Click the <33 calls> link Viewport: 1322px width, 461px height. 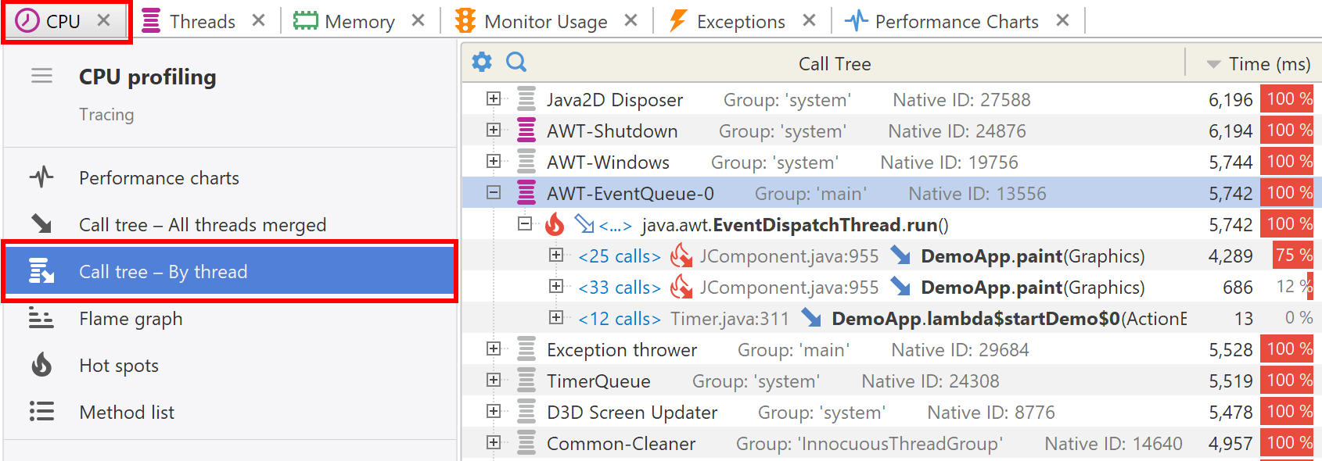pos(620,288)
